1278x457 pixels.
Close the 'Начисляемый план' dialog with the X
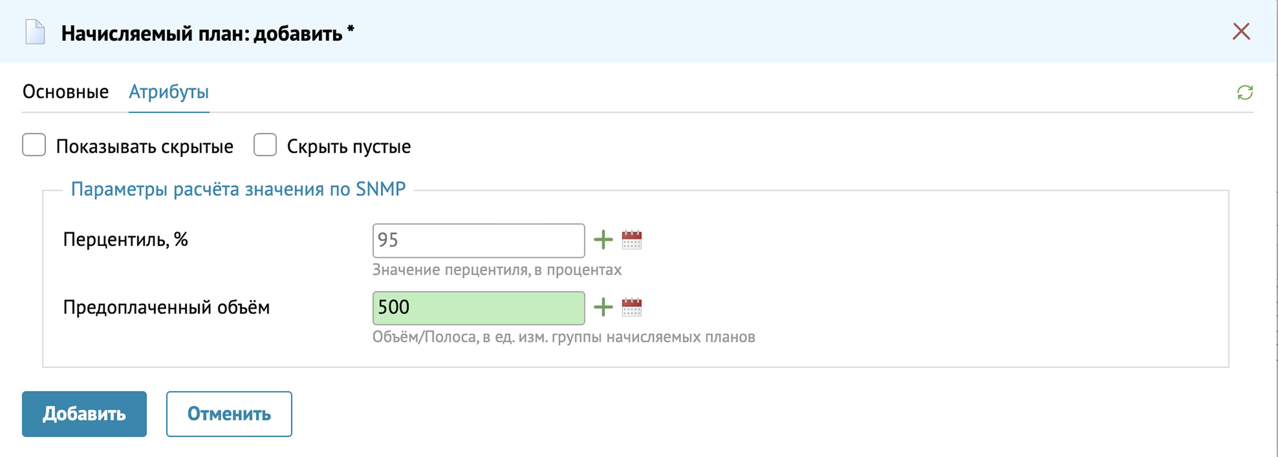[1241, 32]
